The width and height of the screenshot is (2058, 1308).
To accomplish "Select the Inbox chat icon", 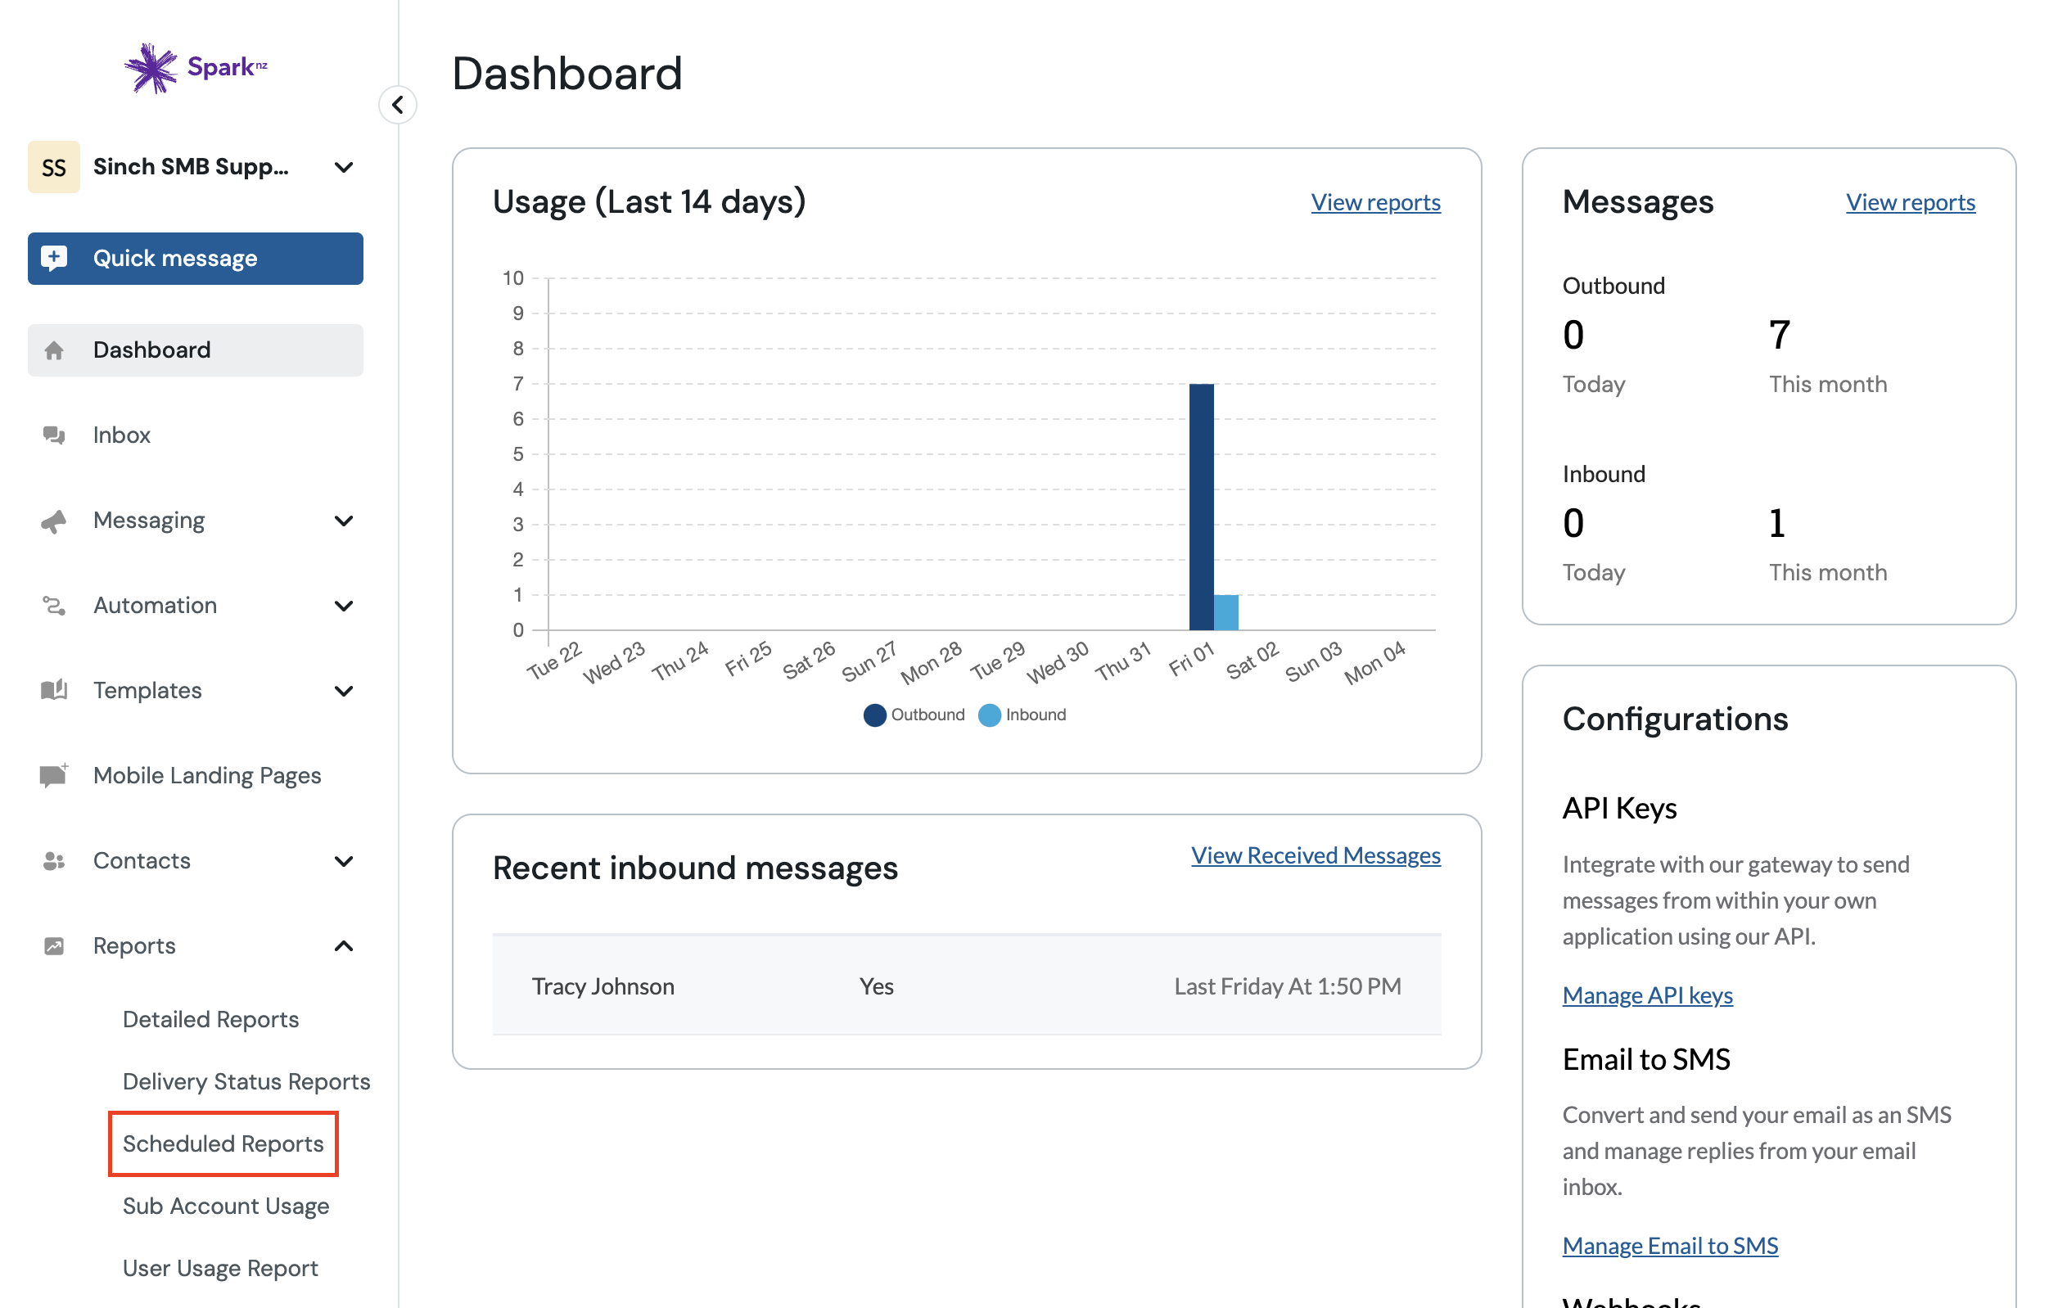I will click(54, 435).
